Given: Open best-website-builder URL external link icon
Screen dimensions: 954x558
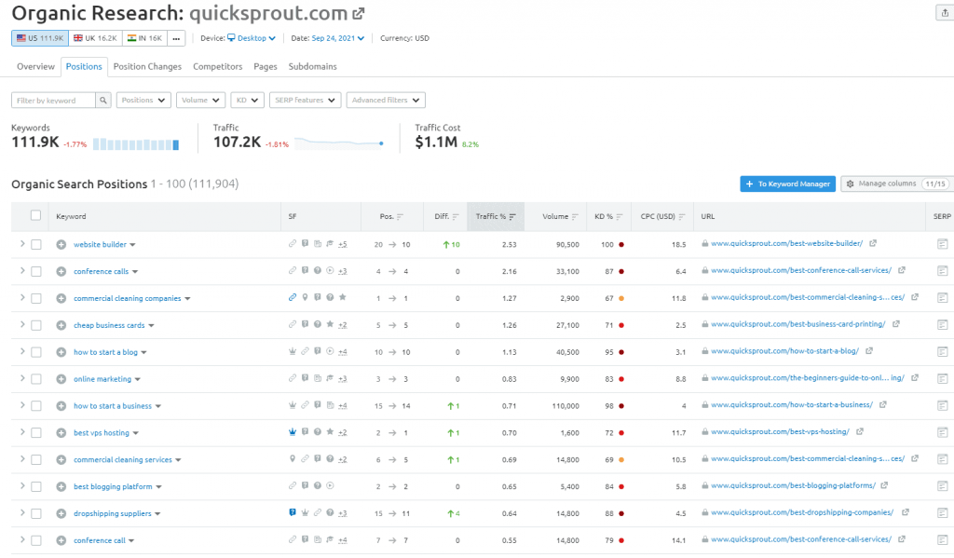Looking at the screenshot, I should 872,243.
